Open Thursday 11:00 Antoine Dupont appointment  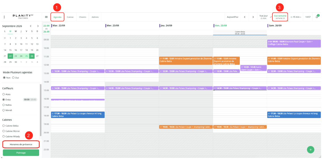186,61
